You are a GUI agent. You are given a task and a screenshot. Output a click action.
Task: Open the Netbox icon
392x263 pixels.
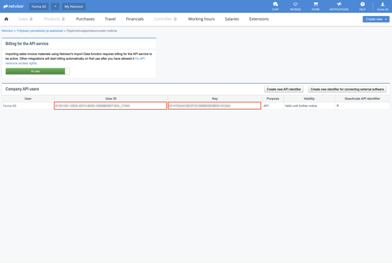point(295,6)
